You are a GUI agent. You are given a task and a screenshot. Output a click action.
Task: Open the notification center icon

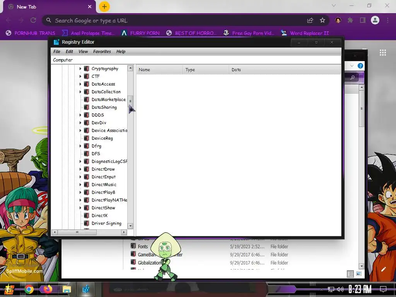383,289
